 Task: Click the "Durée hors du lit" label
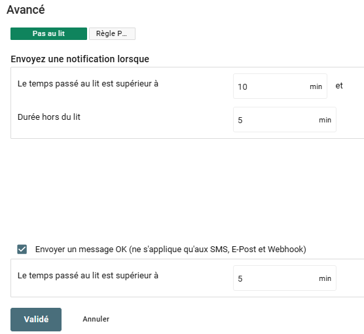[49, 117]
